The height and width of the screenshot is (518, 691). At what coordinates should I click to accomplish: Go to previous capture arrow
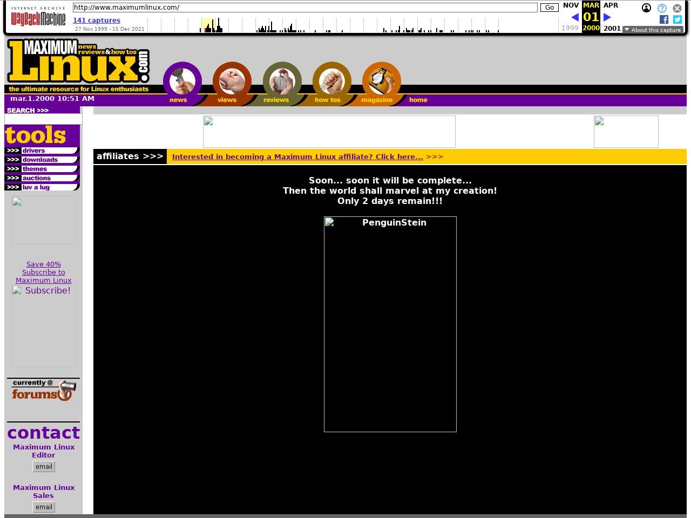click(574, 17)
